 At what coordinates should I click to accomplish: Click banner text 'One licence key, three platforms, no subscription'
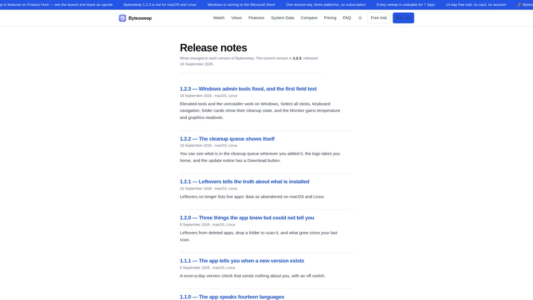click(x=326, y=5)
